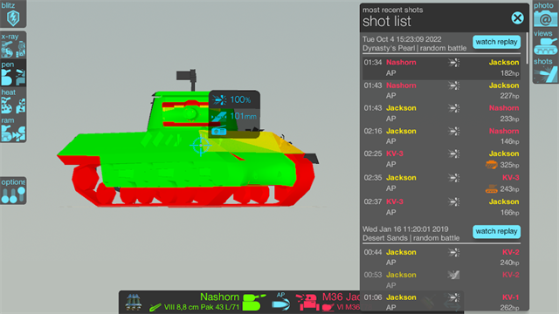Toggle the pen penetration view mode
This screenshot has width=559, height=314.
tap(13, 73)
